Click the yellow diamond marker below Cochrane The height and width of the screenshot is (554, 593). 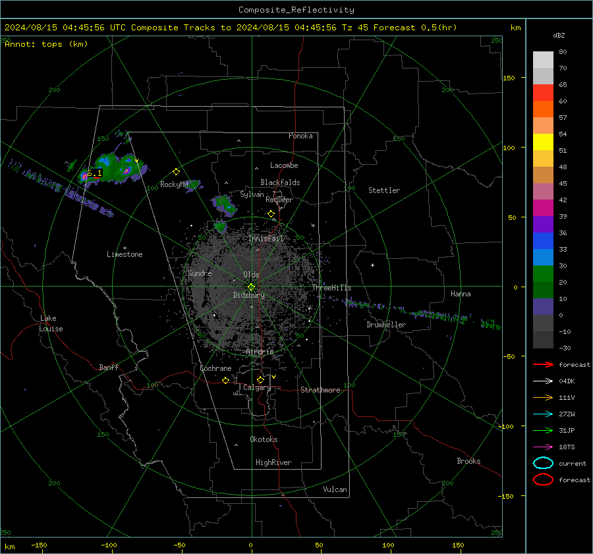pos(225,380)
